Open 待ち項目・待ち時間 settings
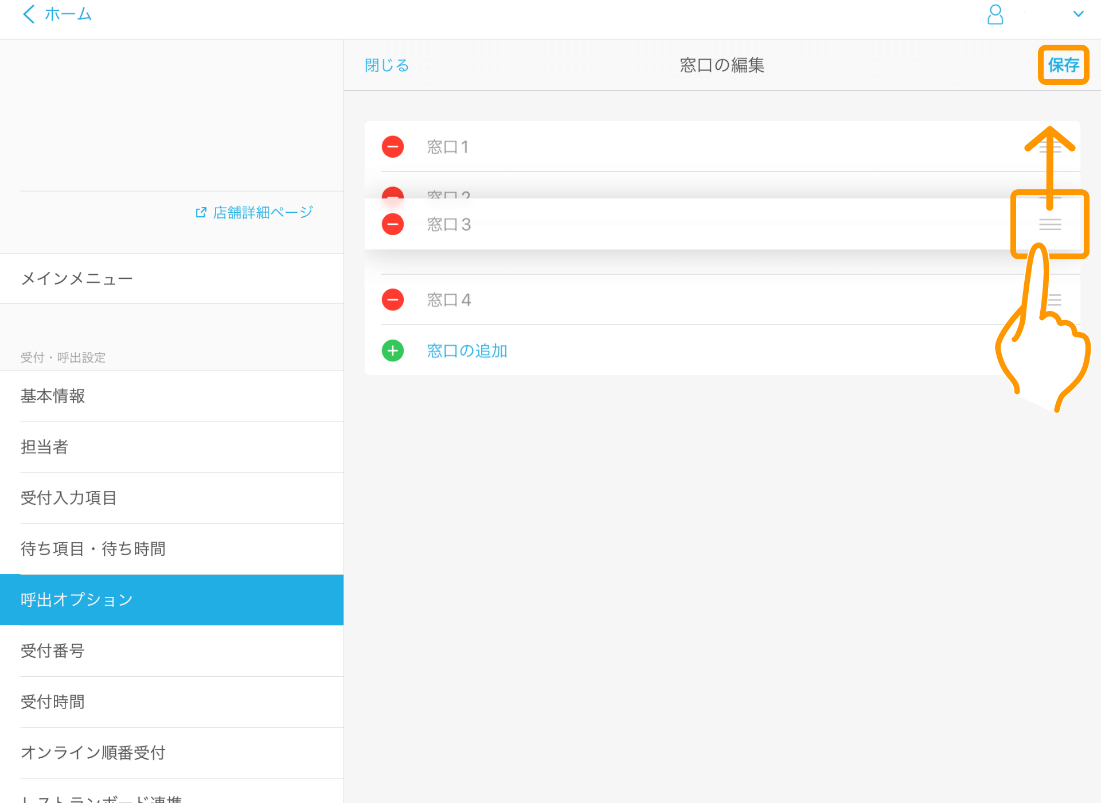The height and width of the screenshot is (803, 1101). pyautogui.click(x=172, y=549)
